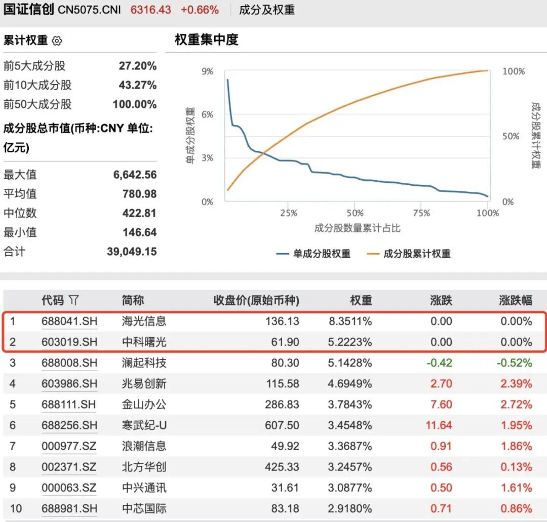The image size is (547, 522).
Task: Open stock code link 688008.SH
Action: pyautogui.click(x=69, y=363)
